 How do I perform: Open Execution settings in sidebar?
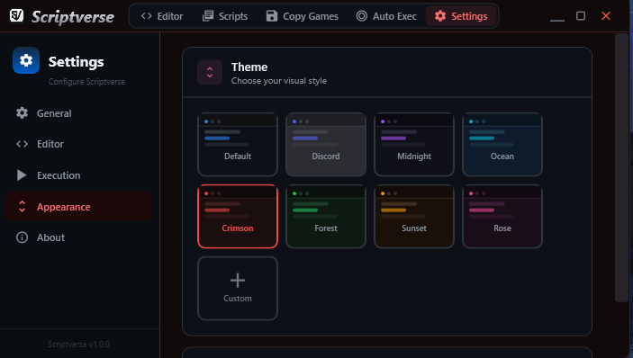78,175
